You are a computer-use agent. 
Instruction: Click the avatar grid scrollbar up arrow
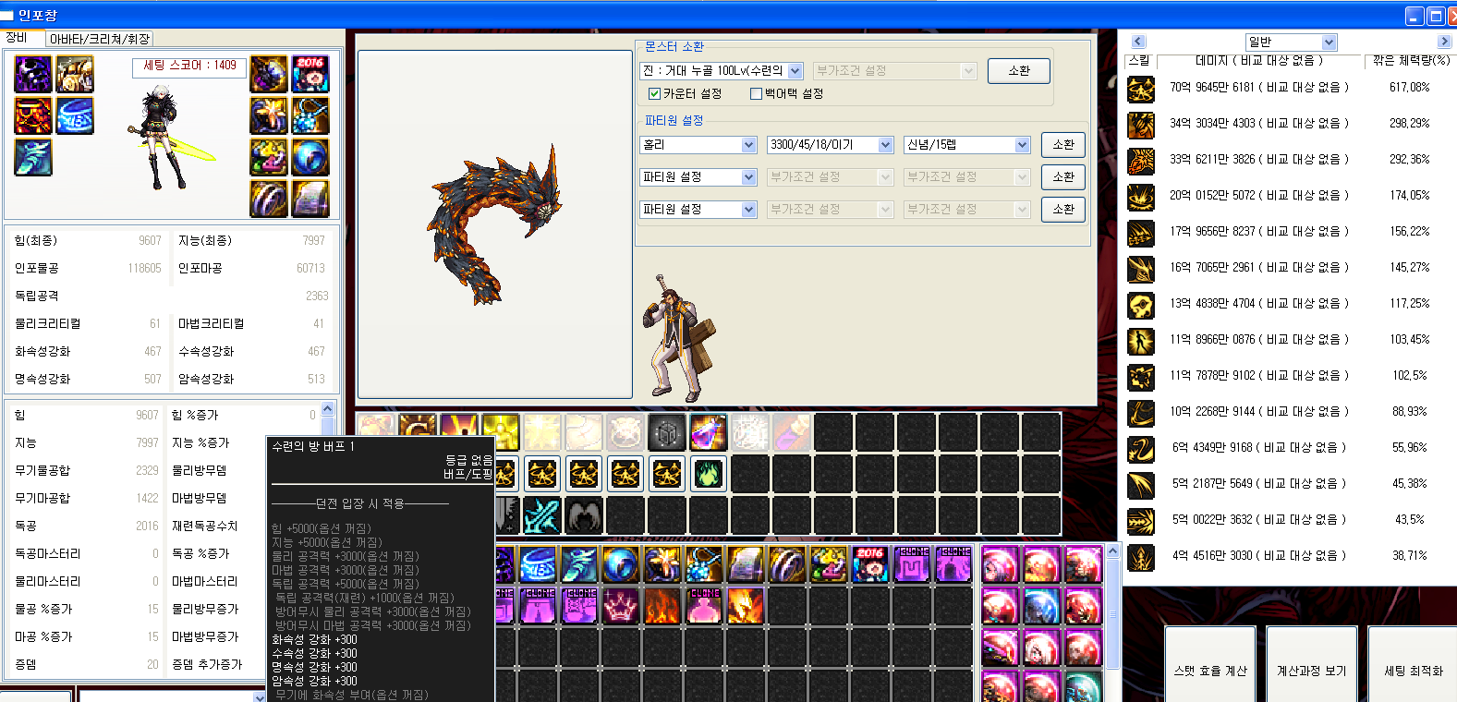[1113, 551]
